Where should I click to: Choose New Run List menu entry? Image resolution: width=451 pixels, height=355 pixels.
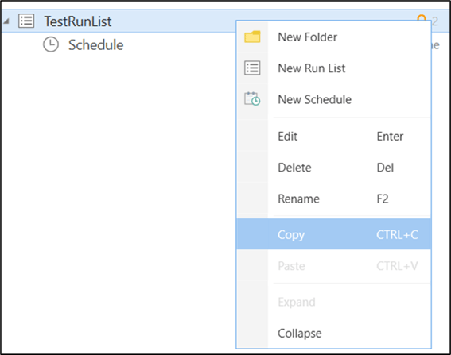click(x=333, y=68)
